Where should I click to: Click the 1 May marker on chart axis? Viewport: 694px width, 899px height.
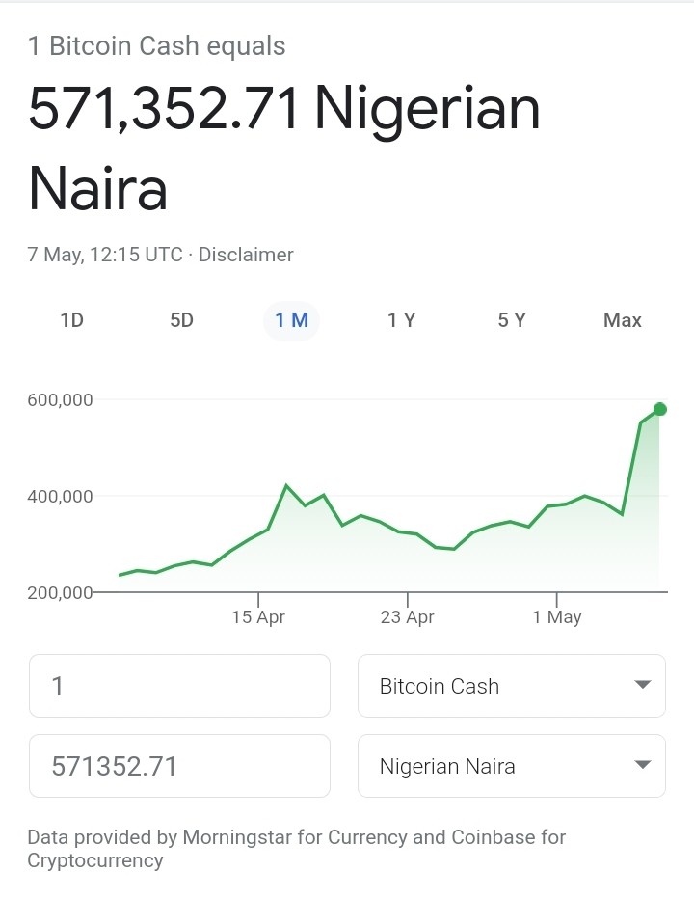click(556, 617)
